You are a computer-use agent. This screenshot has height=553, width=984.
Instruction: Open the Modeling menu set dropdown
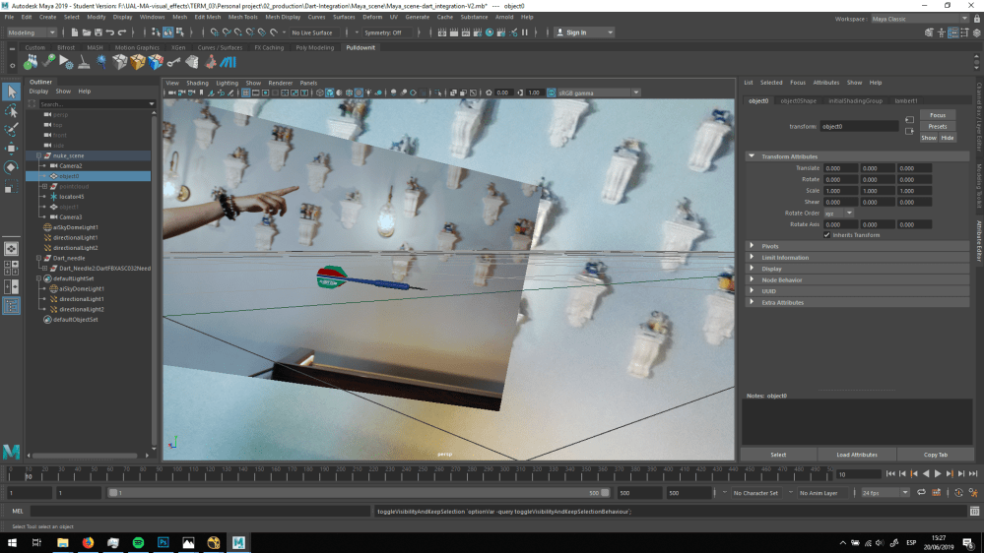(32, 32)
